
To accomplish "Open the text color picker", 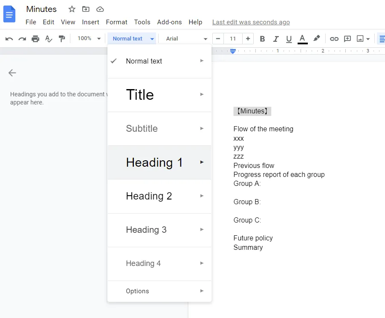I will point(302,39).
